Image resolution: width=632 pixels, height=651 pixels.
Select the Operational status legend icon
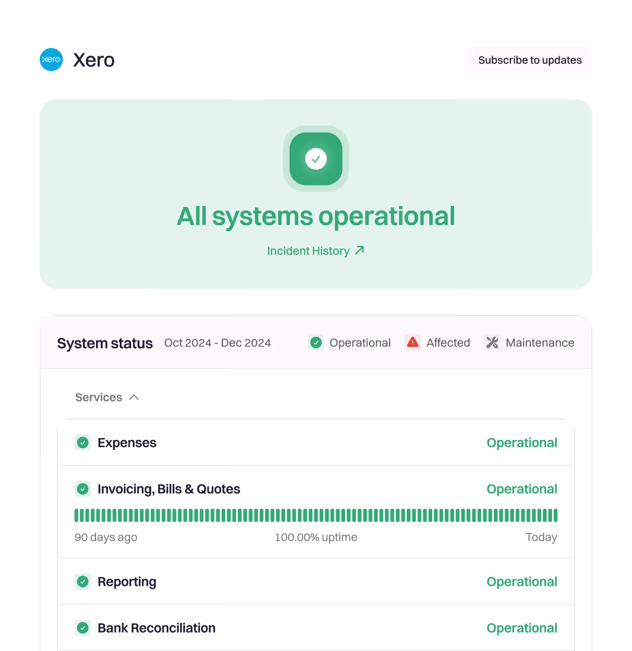[315, 343]
